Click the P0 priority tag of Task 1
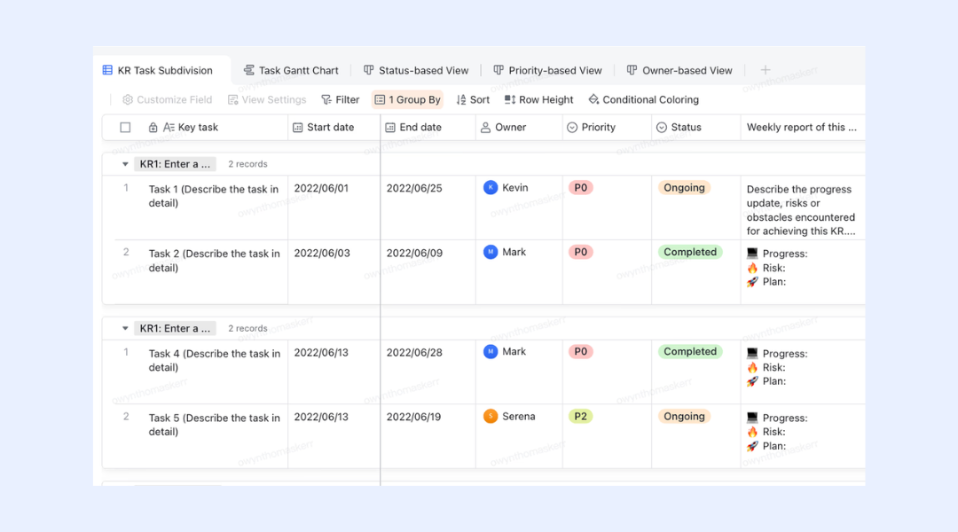 tap(580, 187)
